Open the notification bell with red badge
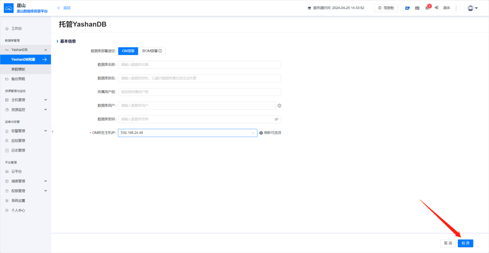489x253 pixels. point(427,8)
